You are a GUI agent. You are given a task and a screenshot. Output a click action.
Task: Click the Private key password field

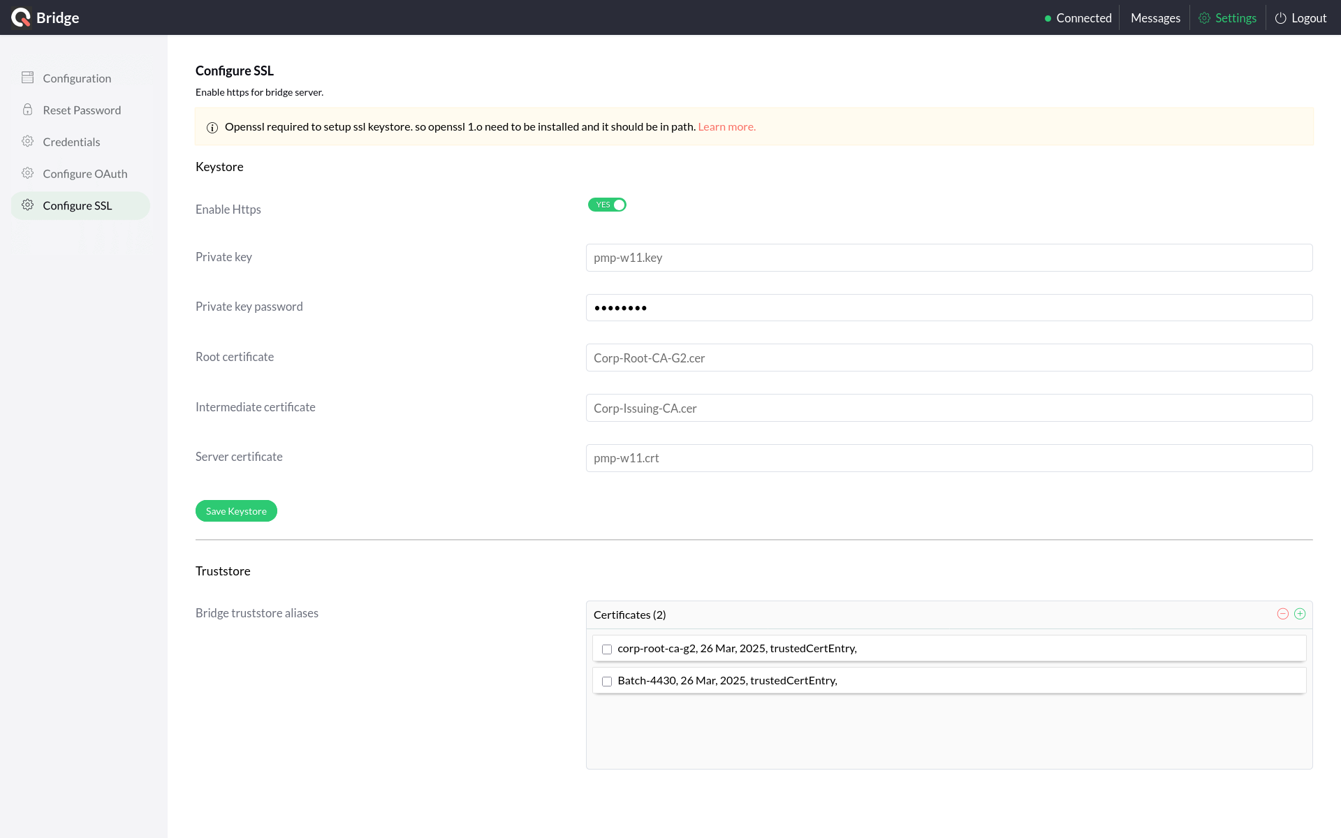click(x=948, y=308)
